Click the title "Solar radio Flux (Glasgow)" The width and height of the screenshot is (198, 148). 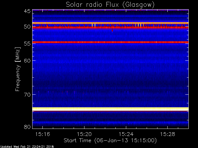(x=110, y=5)
